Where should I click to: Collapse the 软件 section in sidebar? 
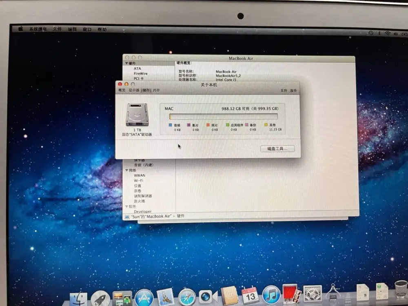tap(127, 206)
